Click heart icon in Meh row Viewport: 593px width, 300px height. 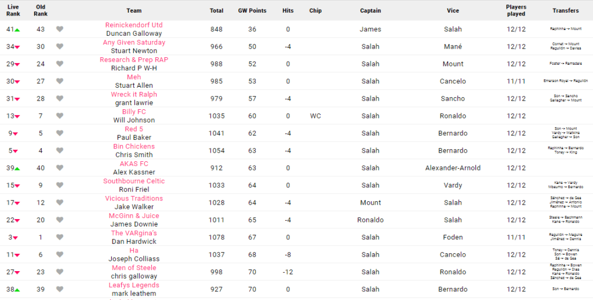point(60,82)
